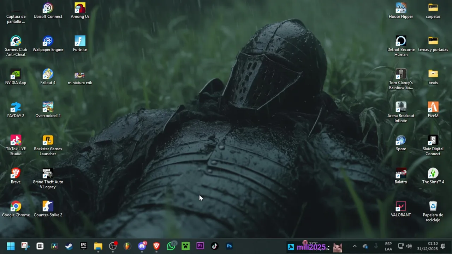Open Steam from the taskbar
The image size is (452, 254).
(69, 246)
